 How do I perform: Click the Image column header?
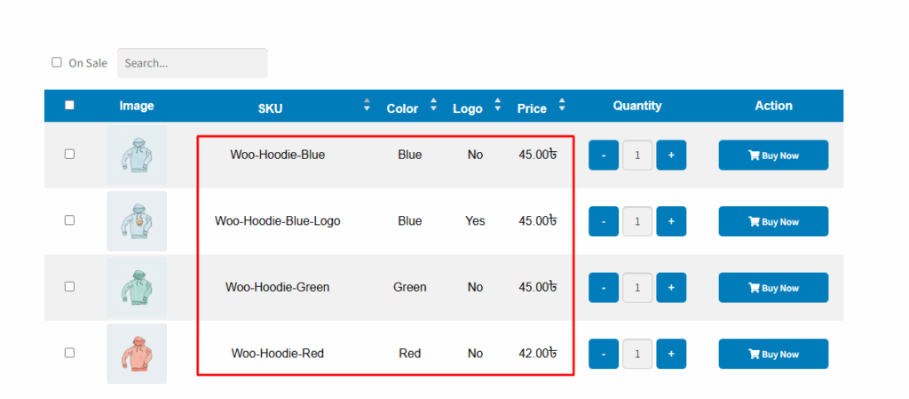[137, 106]
